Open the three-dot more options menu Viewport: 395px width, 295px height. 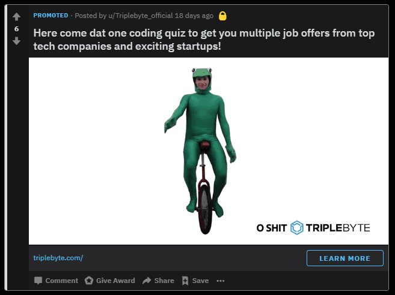pyautogui.click(x=221, y=281)
